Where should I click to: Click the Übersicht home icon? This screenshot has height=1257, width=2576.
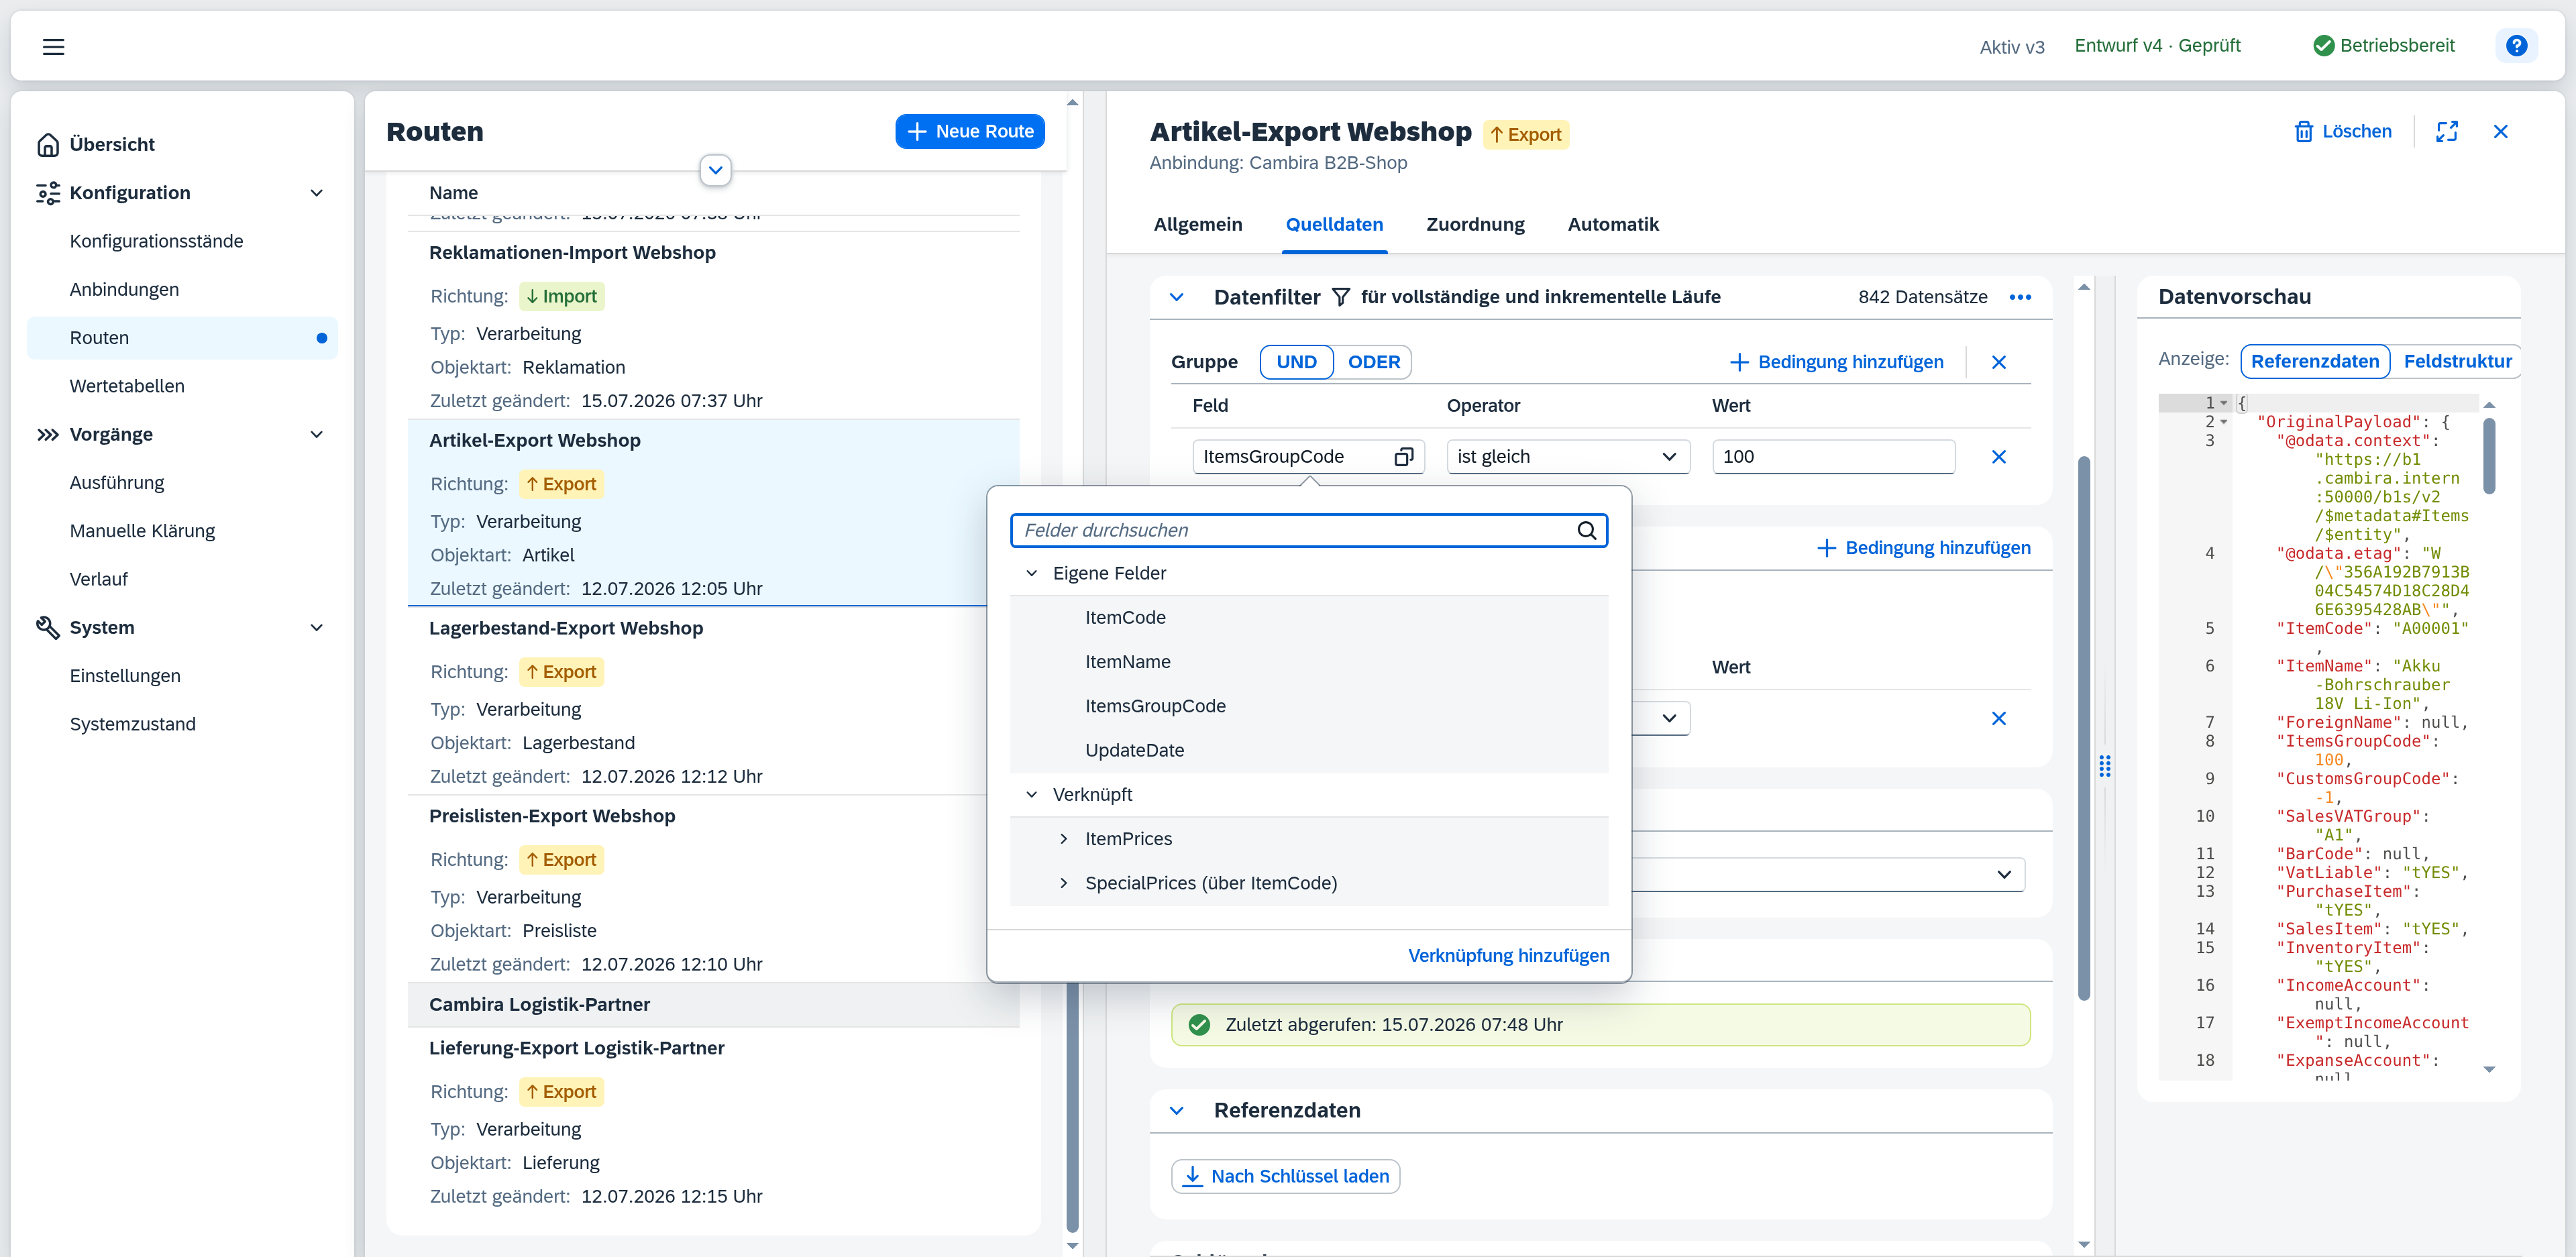tap(47, 145)
